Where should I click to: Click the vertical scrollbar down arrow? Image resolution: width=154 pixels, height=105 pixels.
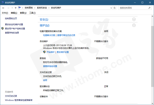coord(152,103)
